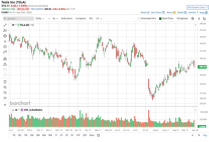Viewport: 209px width, 142px height.
Task: Open VOL indicator options ellipsis
Action: pos(19,110)
